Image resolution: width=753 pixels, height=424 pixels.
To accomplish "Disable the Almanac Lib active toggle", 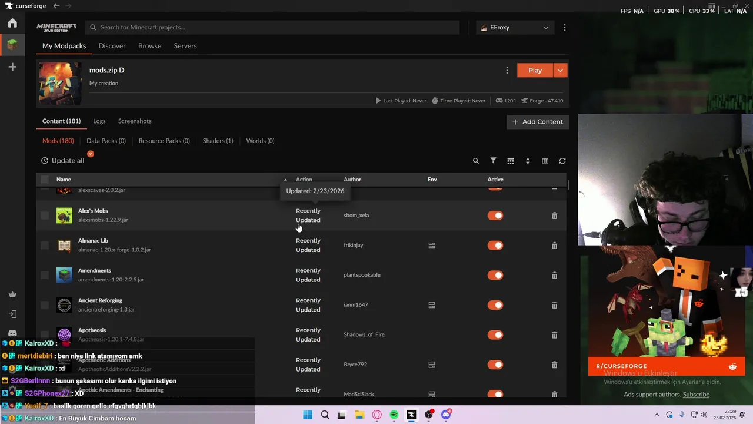I will pos(495,246).
